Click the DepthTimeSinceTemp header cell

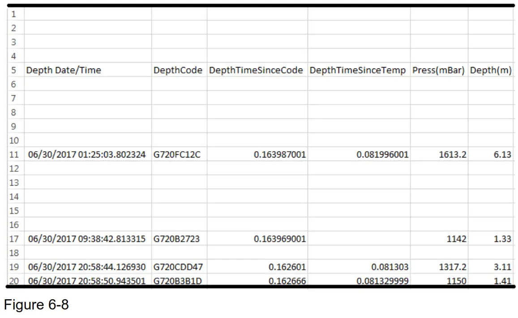359,70
